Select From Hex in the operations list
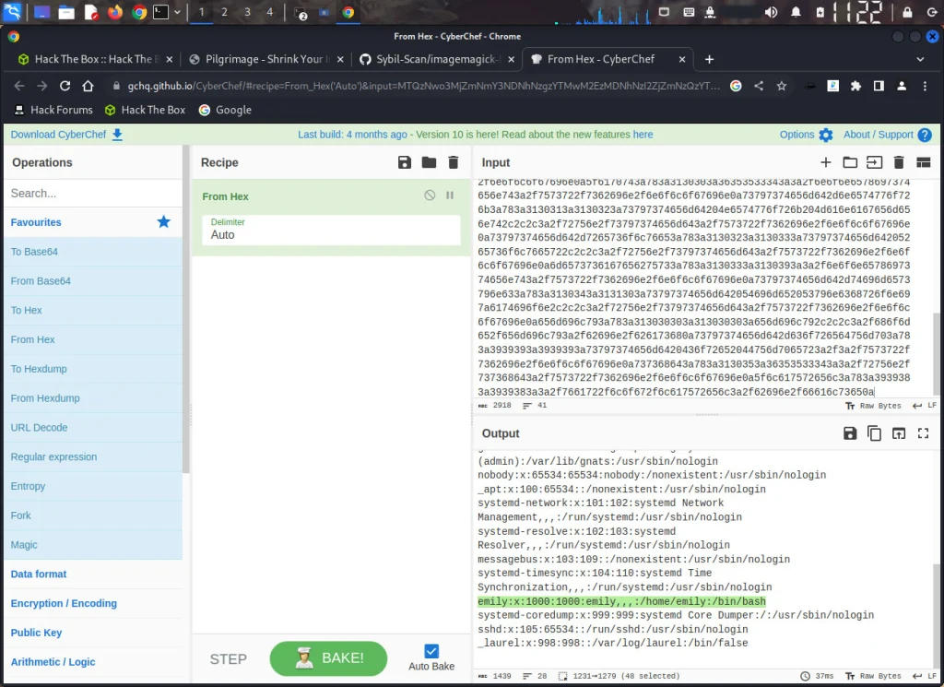Image resolution: width=944 pixels, height=687 pixels. [93, 339]
